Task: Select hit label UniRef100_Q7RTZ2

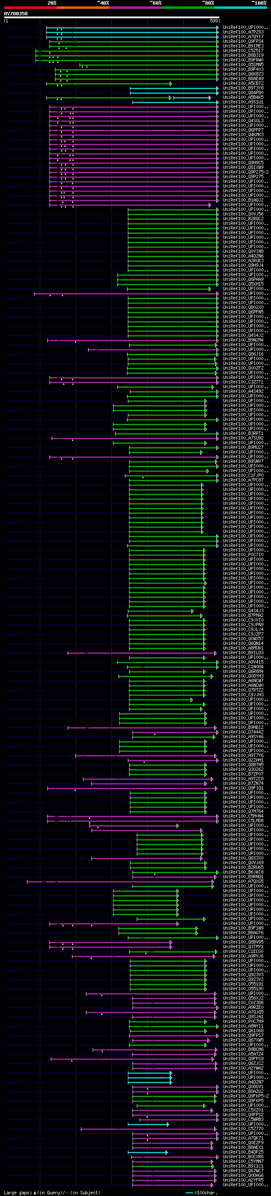Action: click(243, 690)
